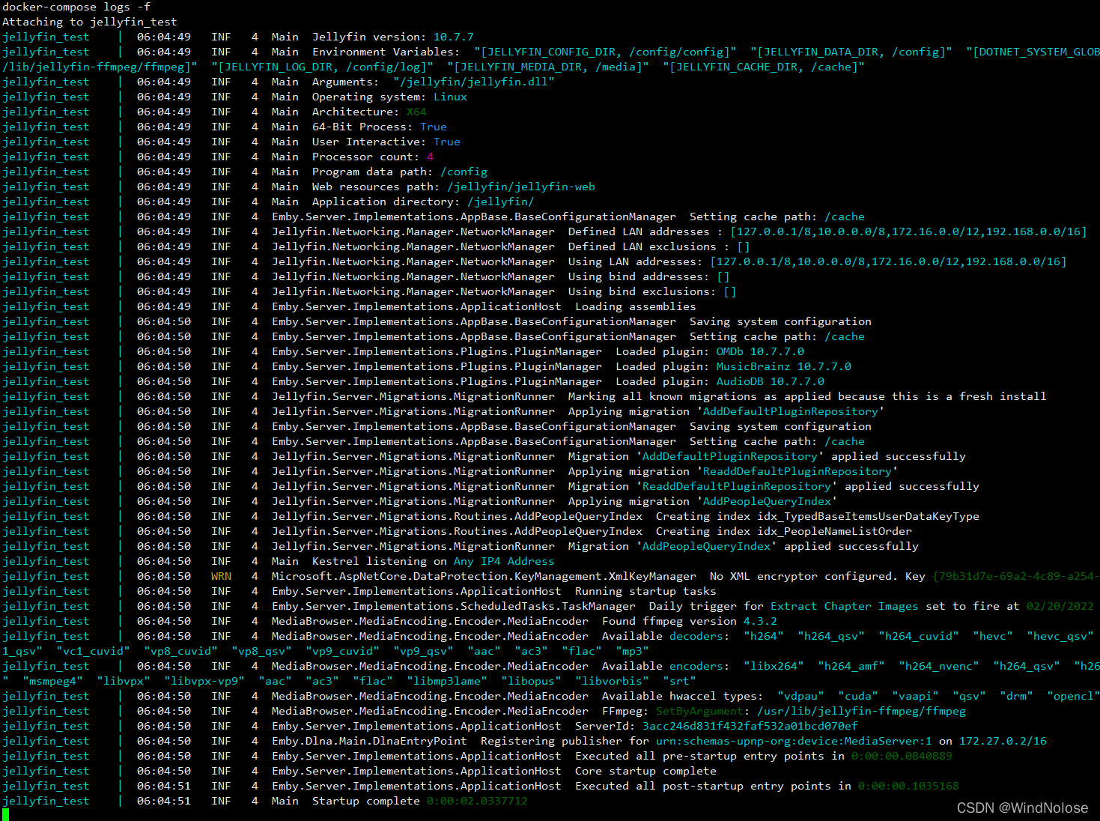Click the 'docker-compose logs -f' command text
This screenshot has height=821, width=1100.
point(76,7)
